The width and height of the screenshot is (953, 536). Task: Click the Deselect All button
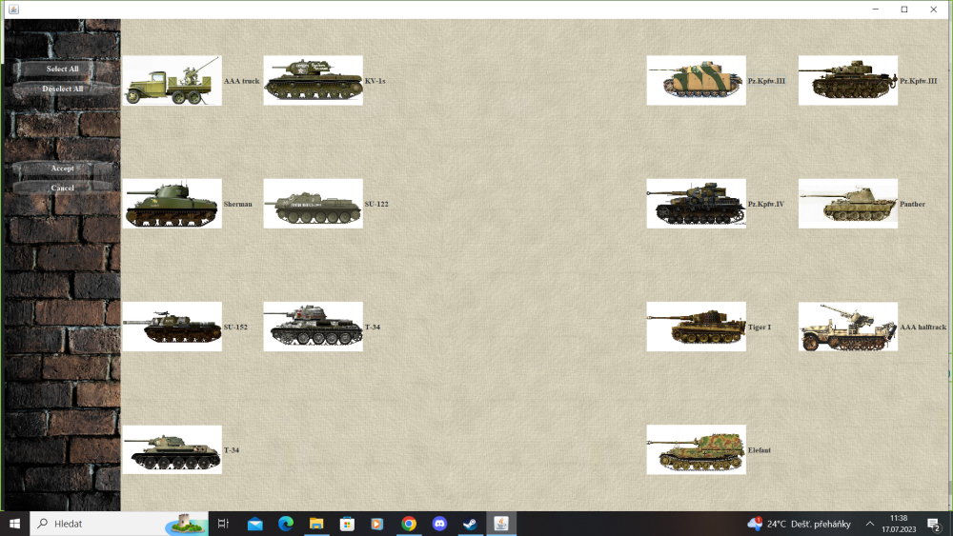pyautogui.click(x=63, y=89)
